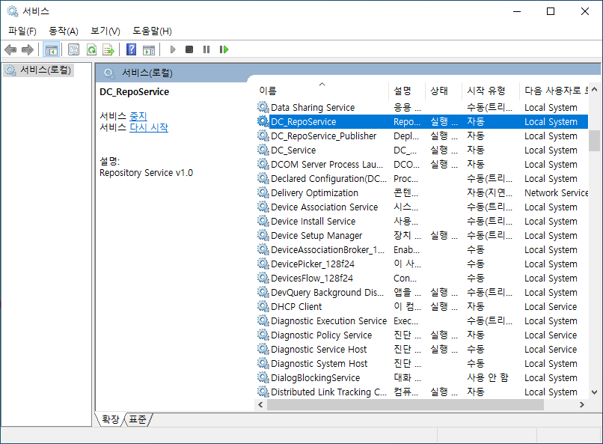Stop the service with the toolbar stop button
This screenshot has height=444, width=603.
coord(189,49)
